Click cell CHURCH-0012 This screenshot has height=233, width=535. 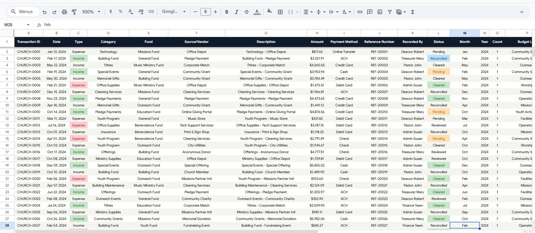pyautogui.click(x=28, y=125)
